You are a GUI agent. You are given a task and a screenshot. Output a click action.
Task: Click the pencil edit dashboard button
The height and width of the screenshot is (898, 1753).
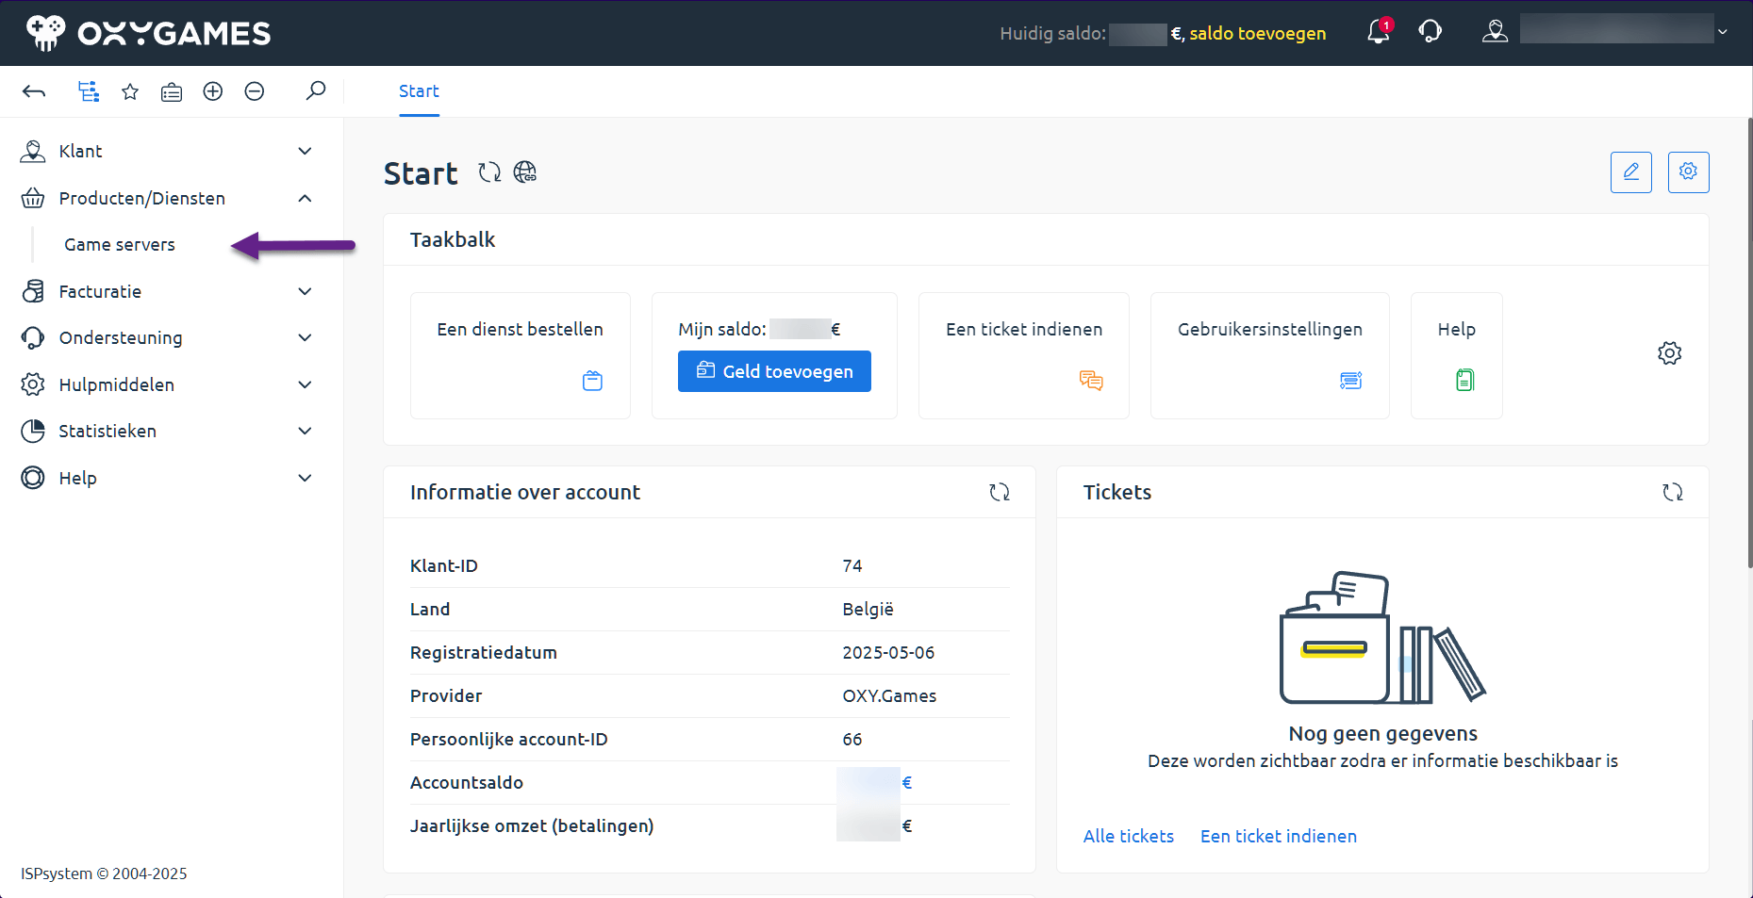[1630, 172]
